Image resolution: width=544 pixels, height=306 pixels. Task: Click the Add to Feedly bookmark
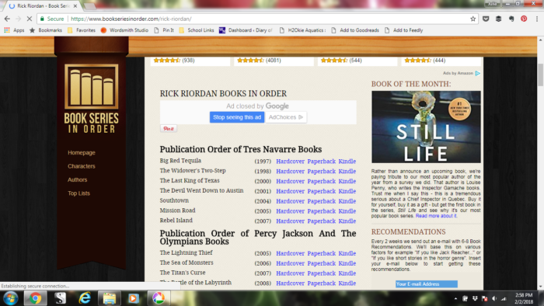coord(404,30)
